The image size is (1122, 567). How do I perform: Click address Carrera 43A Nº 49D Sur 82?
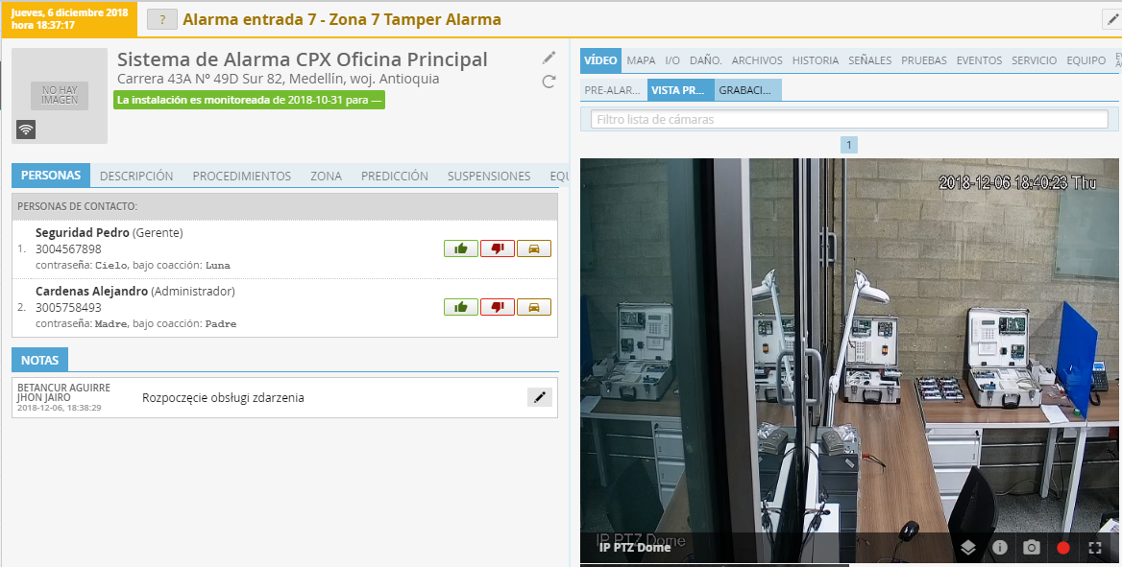click(279, 79)
